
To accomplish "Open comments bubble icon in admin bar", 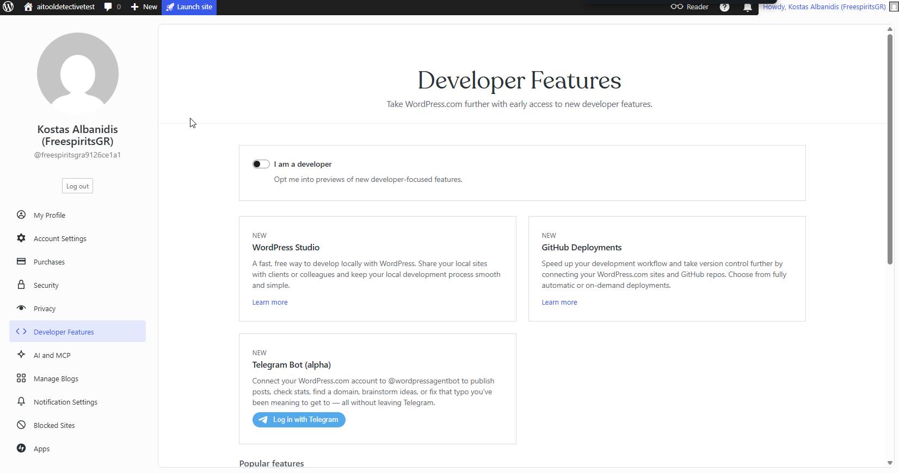I will point(108,7).
